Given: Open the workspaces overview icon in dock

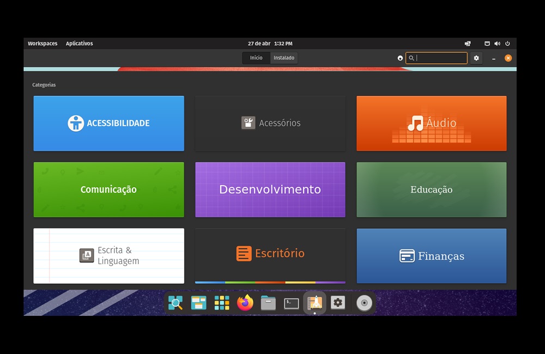Looking at the screenshot, I should (198, 303).
